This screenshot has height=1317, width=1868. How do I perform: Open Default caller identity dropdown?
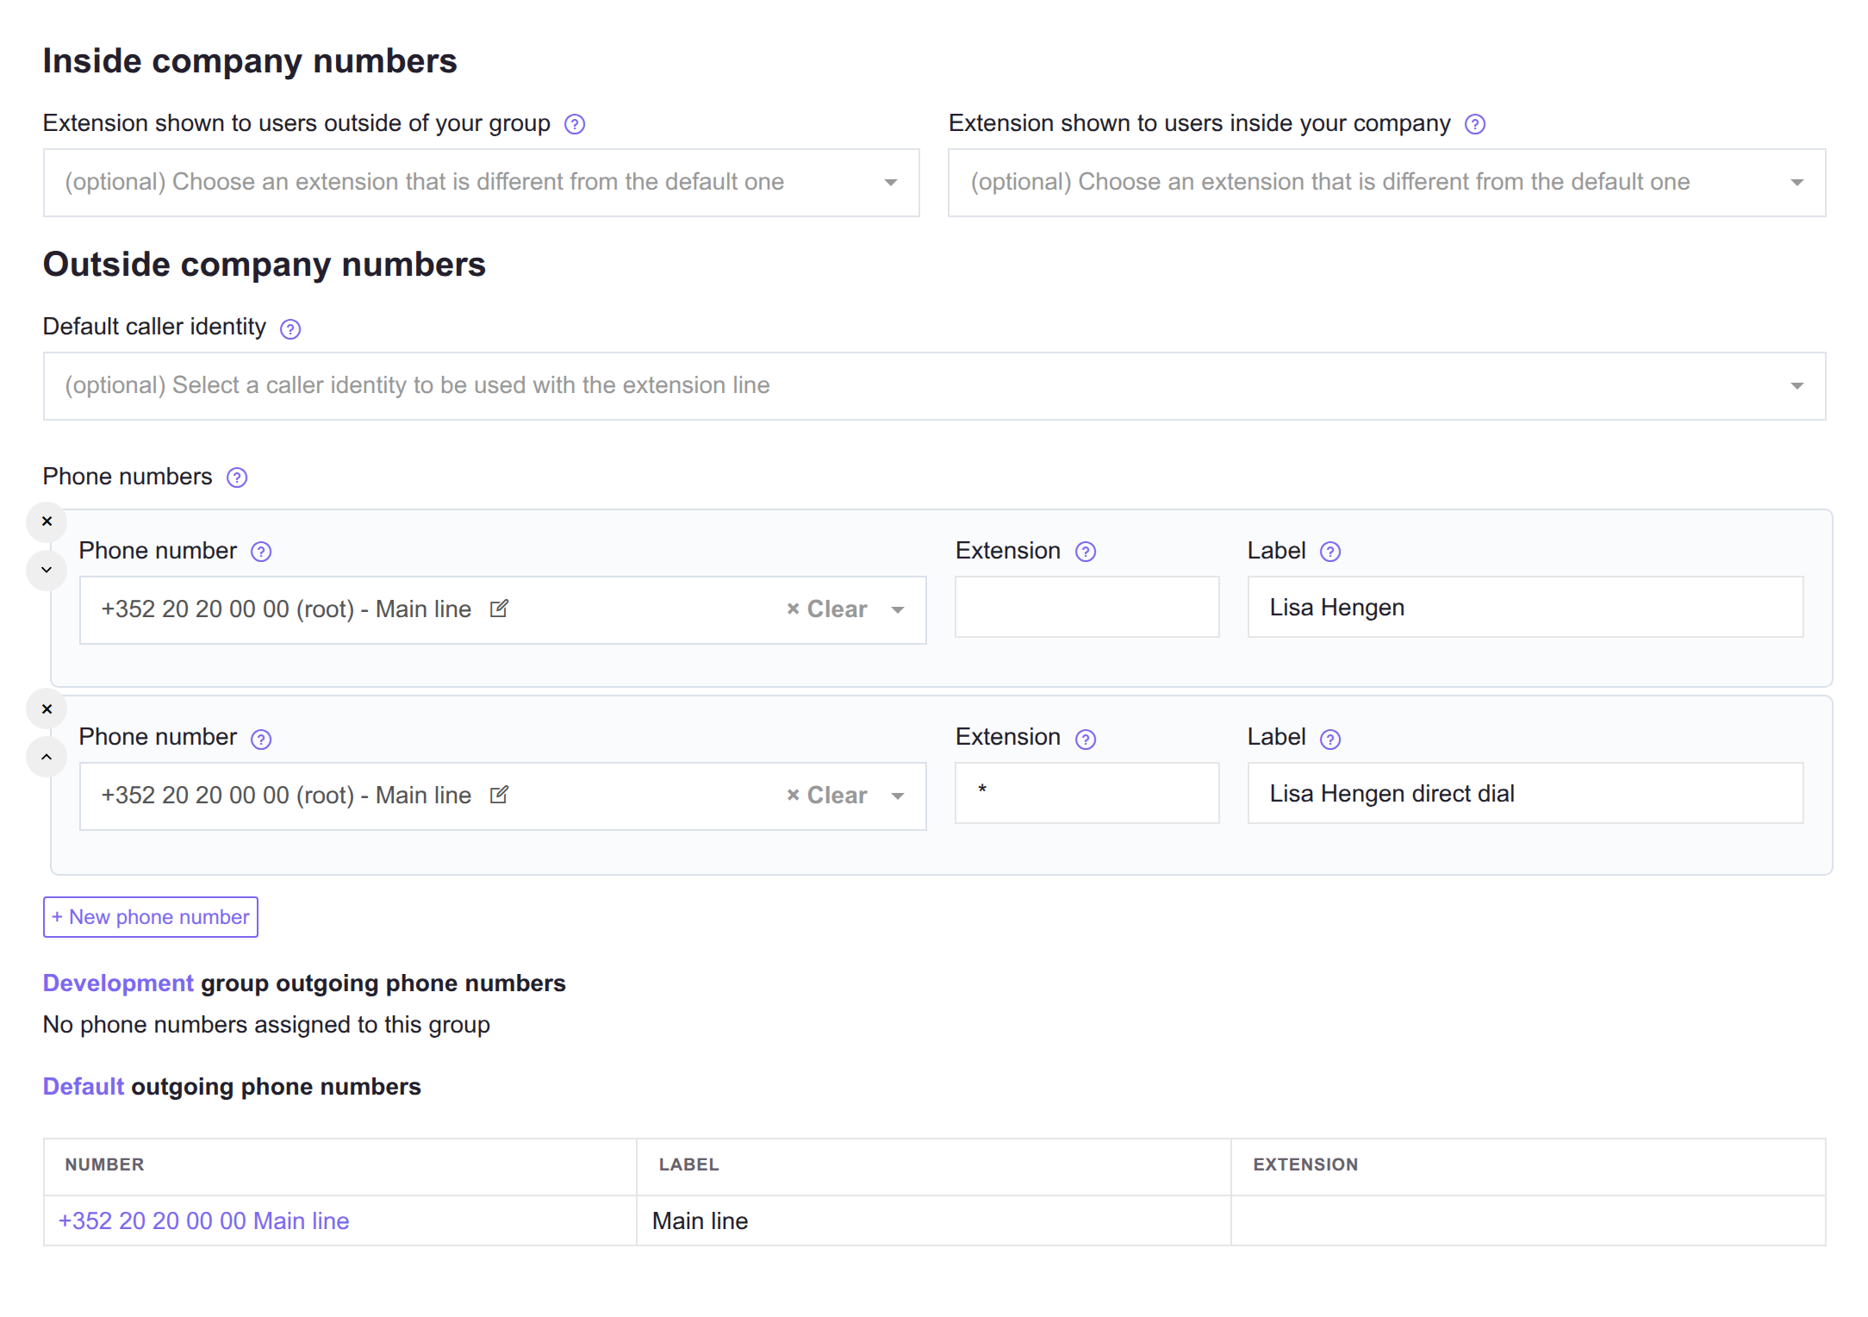point(934,386)
